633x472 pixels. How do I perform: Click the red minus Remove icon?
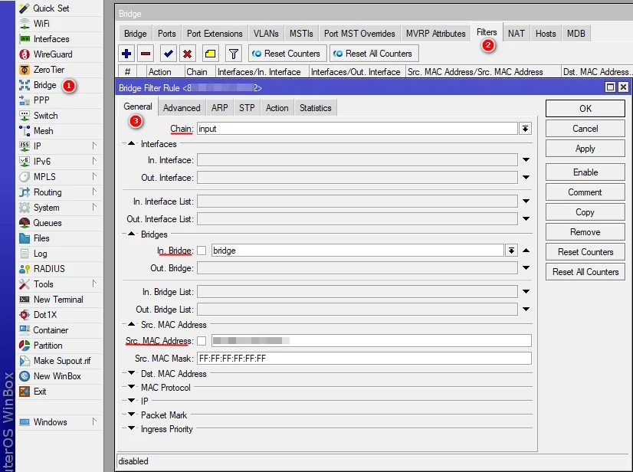click(146, 54)
